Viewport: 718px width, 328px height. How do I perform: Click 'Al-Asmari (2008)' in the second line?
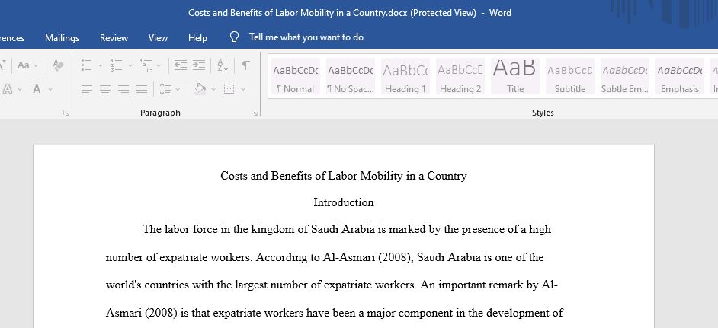coord(368,257)
